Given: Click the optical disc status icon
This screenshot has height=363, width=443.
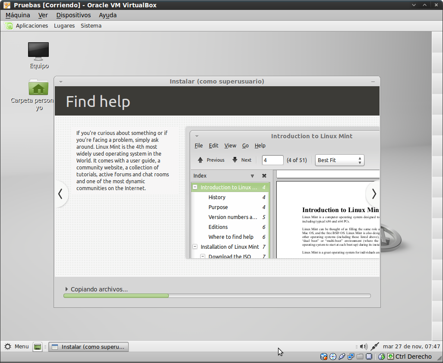Looking at the screenshot, I should 333,357.
